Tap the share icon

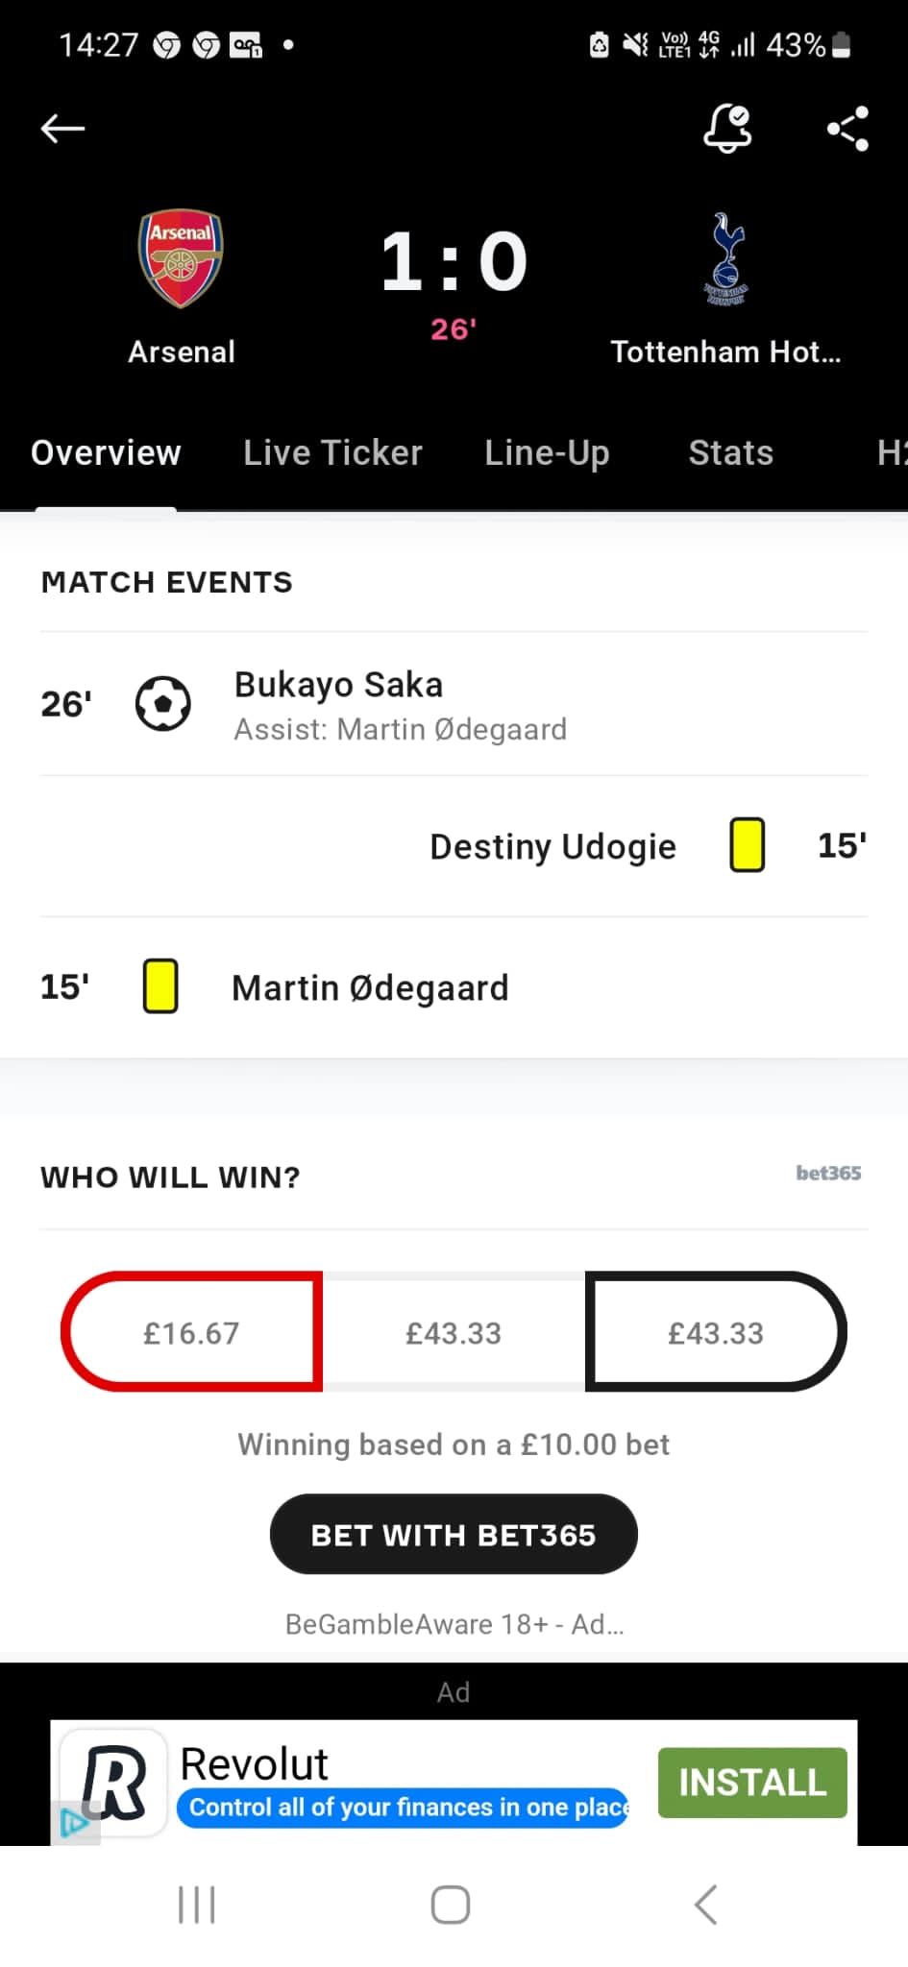[847, 128]
